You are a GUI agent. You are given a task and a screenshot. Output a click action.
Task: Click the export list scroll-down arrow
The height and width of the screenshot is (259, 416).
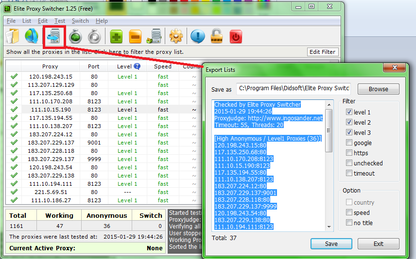329,227
